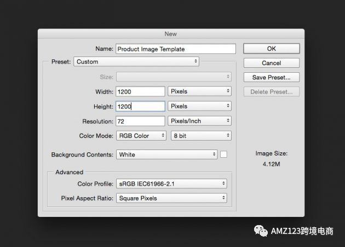The height and width of the screenshot is (247, 345).
Task: Click the white background color swatch
Action: [x=223, y=154]
